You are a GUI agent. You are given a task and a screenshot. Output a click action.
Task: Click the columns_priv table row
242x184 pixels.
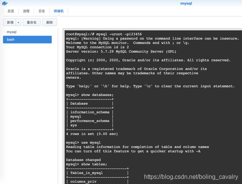[83, 181]
